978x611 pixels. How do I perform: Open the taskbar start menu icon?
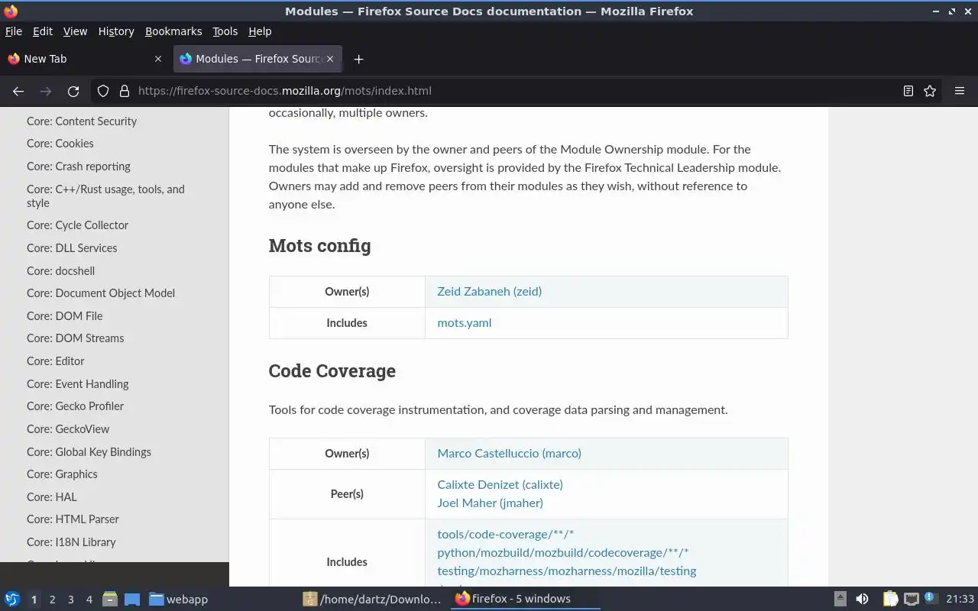pyautogui.click(x=12, y=600)
